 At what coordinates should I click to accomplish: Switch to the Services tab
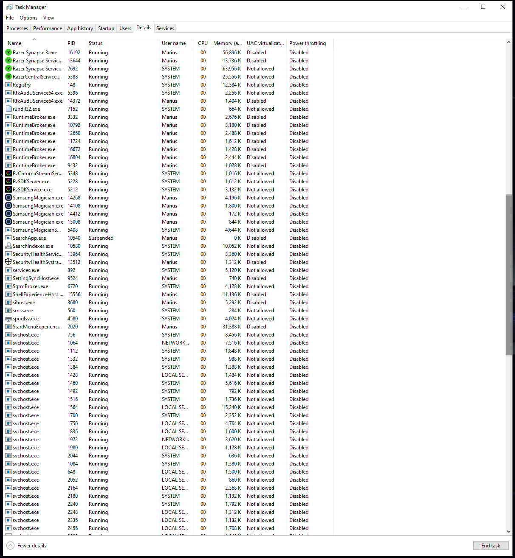[x=165, y=28]
